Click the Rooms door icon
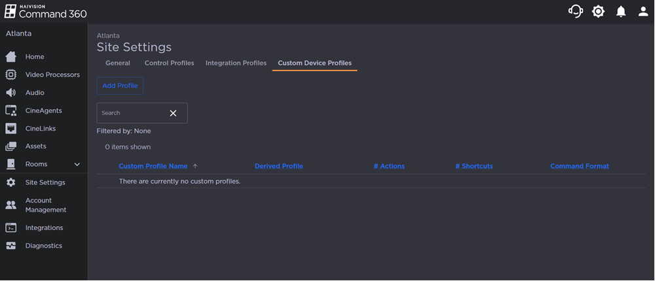The width and height of the screenshot is (655, 281). pos(11,164)
